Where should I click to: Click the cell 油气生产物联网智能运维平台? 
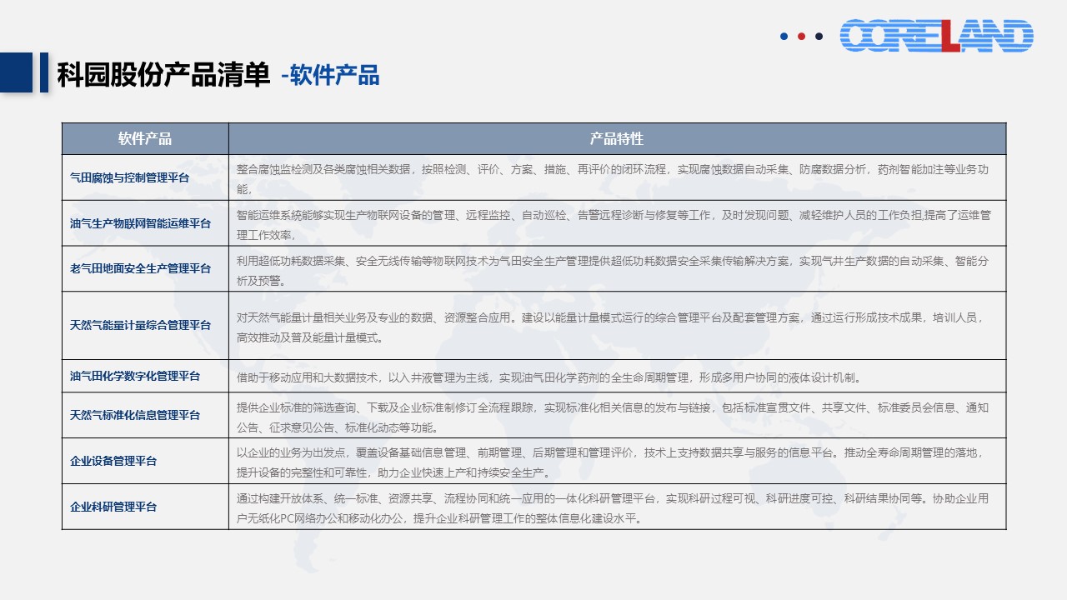[145, 223]
